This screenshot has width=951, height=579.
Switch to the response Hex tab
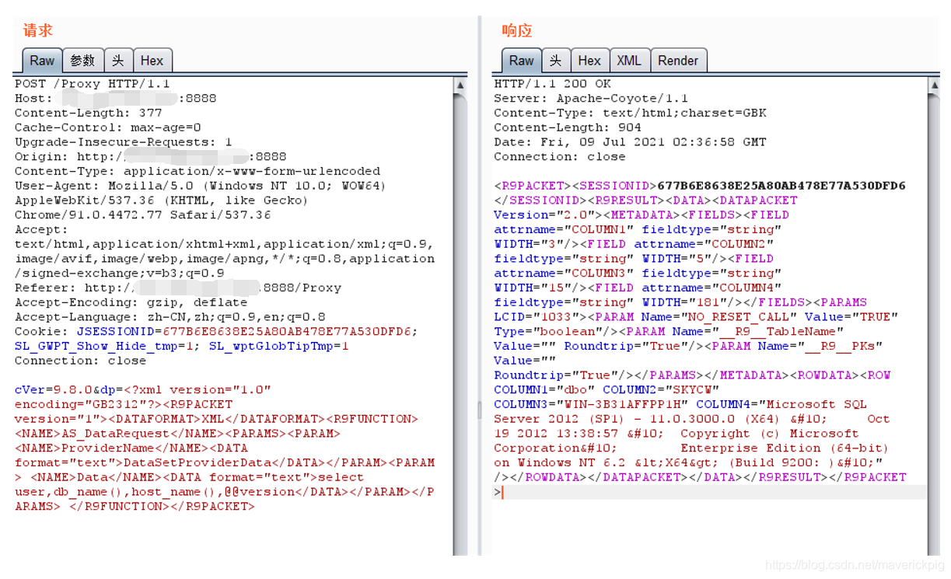(589, 61)
